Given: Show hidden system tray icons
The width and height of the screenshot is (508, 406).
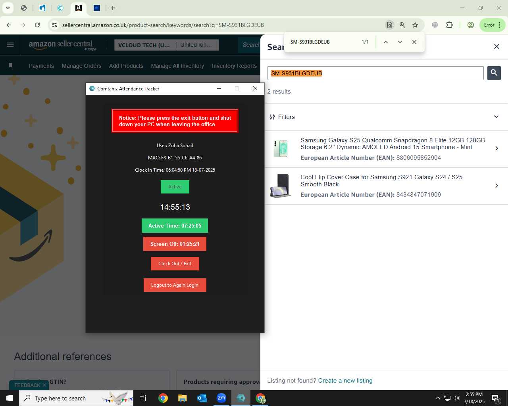Looking at the screenshot, I should point(437,398).
